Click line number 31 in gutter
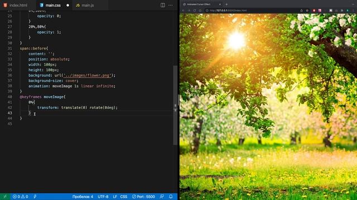 click(x=10, y=48)
